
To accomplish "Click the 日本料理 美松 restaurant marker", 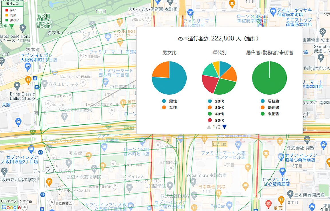I will click(x=219, y=194).
